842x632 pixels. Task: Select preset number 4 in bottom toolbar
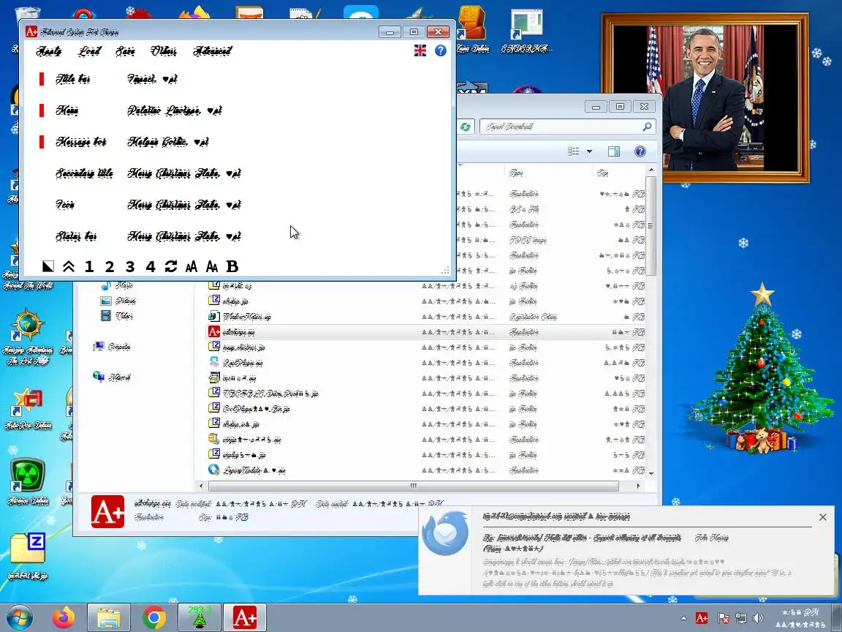pos(151,266)
